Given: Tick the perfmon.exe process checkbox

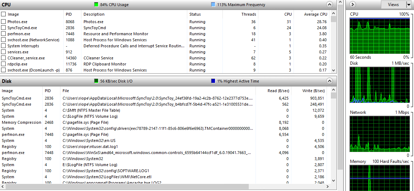Looking at the screenshot, I should click(x=3, y=34).
